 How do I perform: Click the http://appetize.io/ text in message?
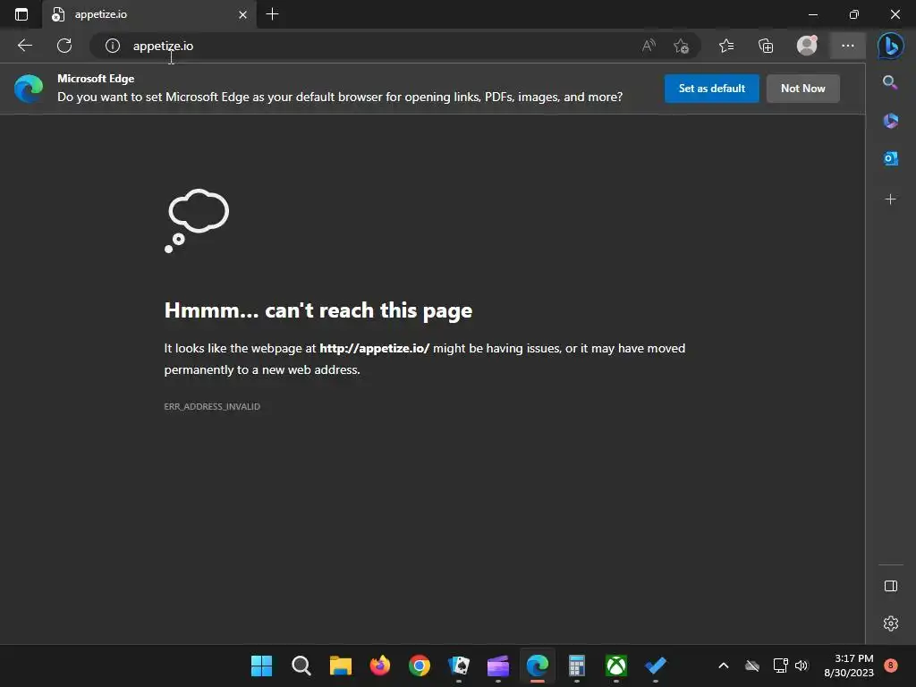pos(375,348)
